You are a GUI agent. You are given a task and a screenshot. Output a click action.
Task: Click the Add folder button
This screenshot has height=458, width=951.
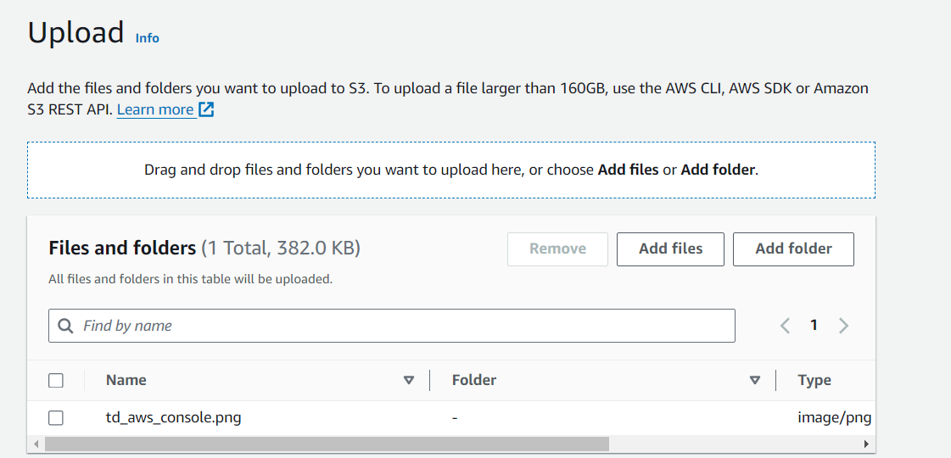coord(793,249)
